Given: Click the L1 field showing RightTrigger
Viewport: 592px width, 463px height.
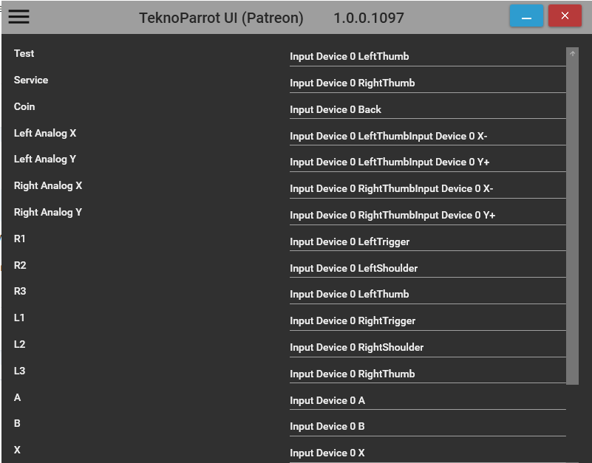Looking at the screenshot, I should 427,321.
